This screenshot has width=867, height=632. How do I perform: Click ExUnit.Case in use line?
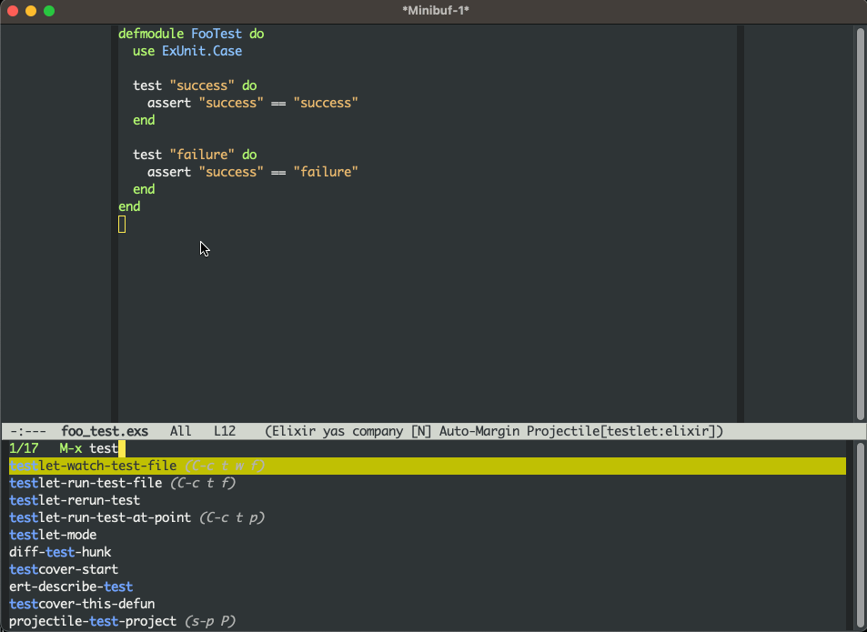[x=202, y=51]
